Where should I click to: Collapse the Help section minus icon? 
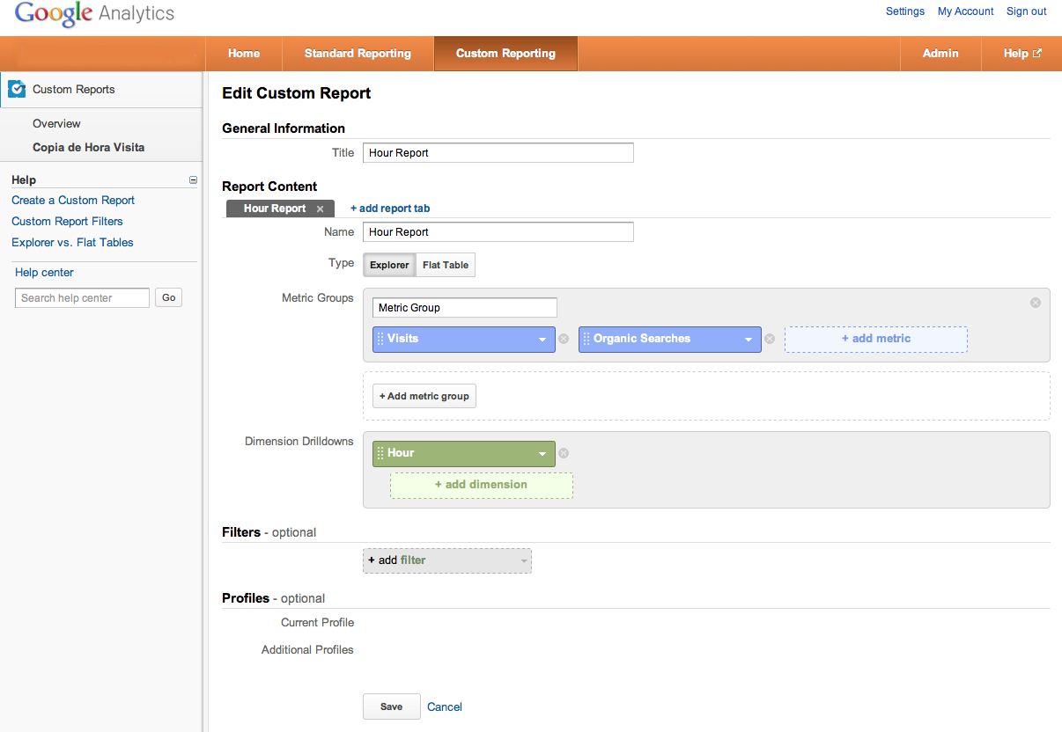(193, 180)
